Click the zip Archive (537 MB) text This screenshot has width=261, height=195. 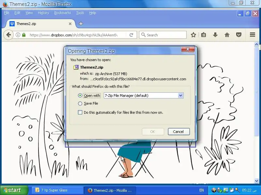point(111,74)
